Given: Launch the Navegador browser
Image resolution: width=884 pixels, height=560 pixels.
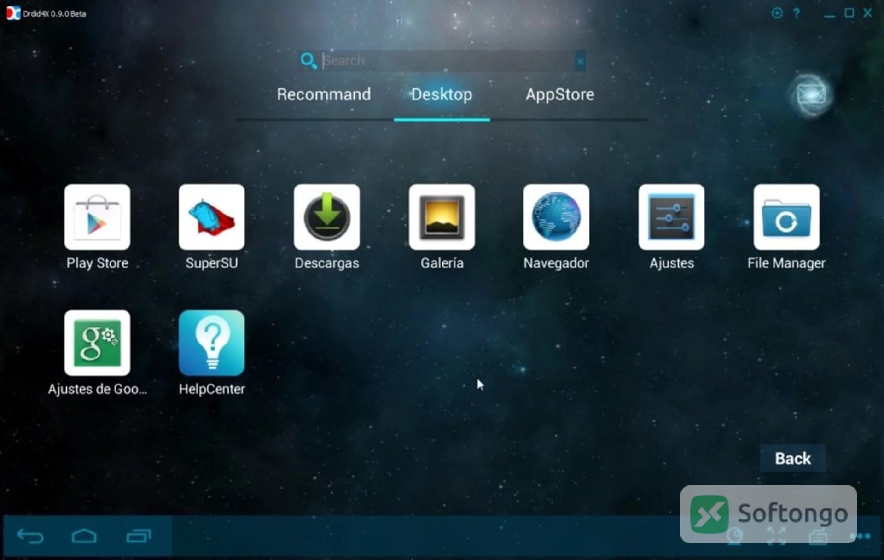Looking at the screenshot, I should pos(556,217).
